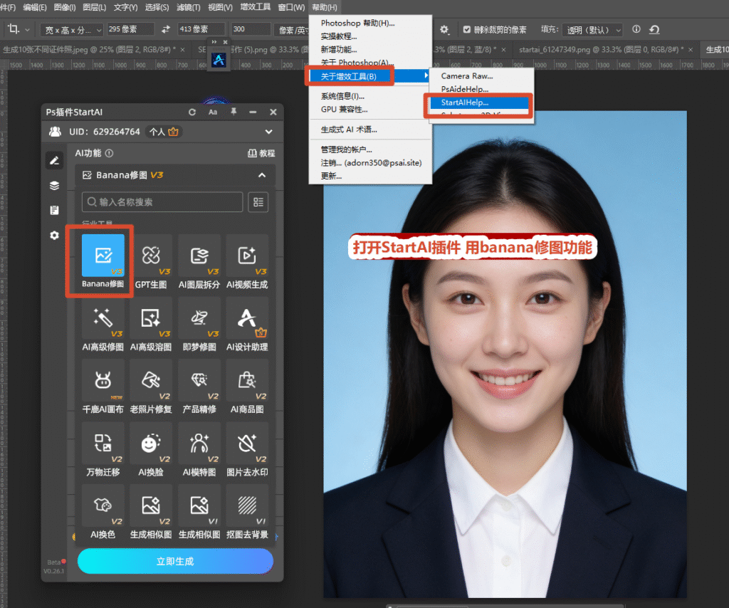The width and height of the screenshot is (729, 608).
Task: Select the 老照片修复 tool
Action: [x=151, y=387]
